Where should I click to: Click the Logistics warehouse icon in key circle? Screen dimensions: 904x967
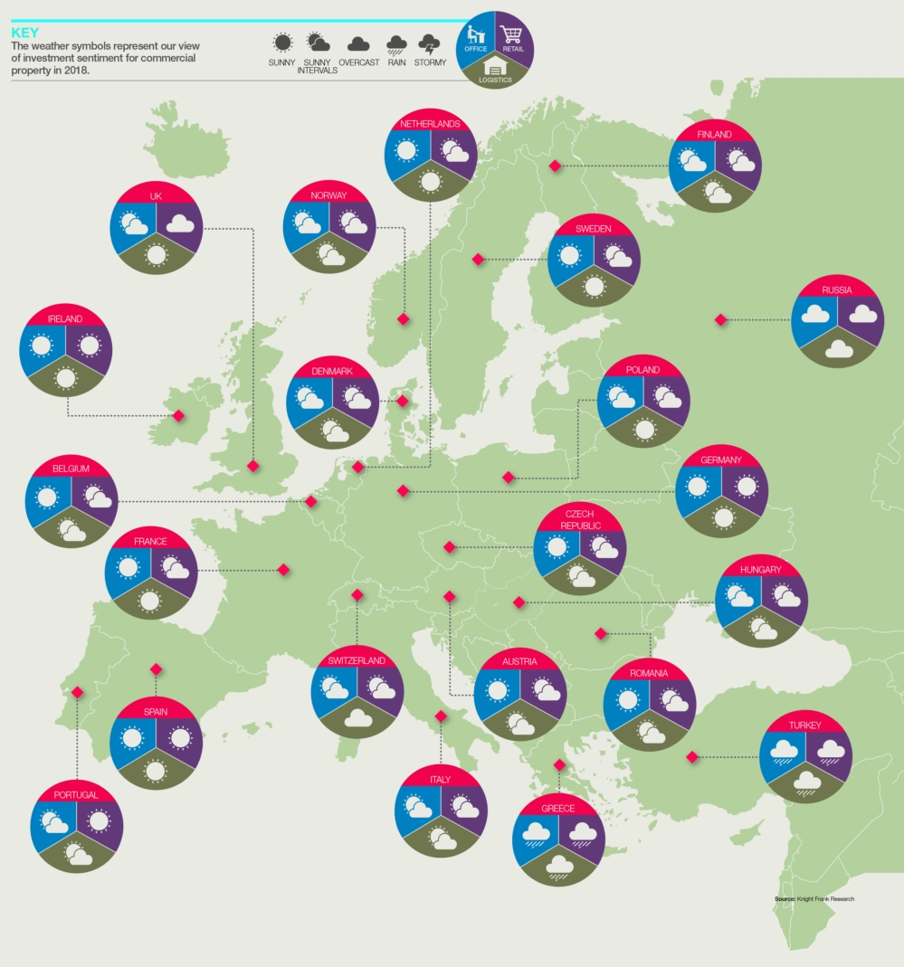(x=494, y=65)
